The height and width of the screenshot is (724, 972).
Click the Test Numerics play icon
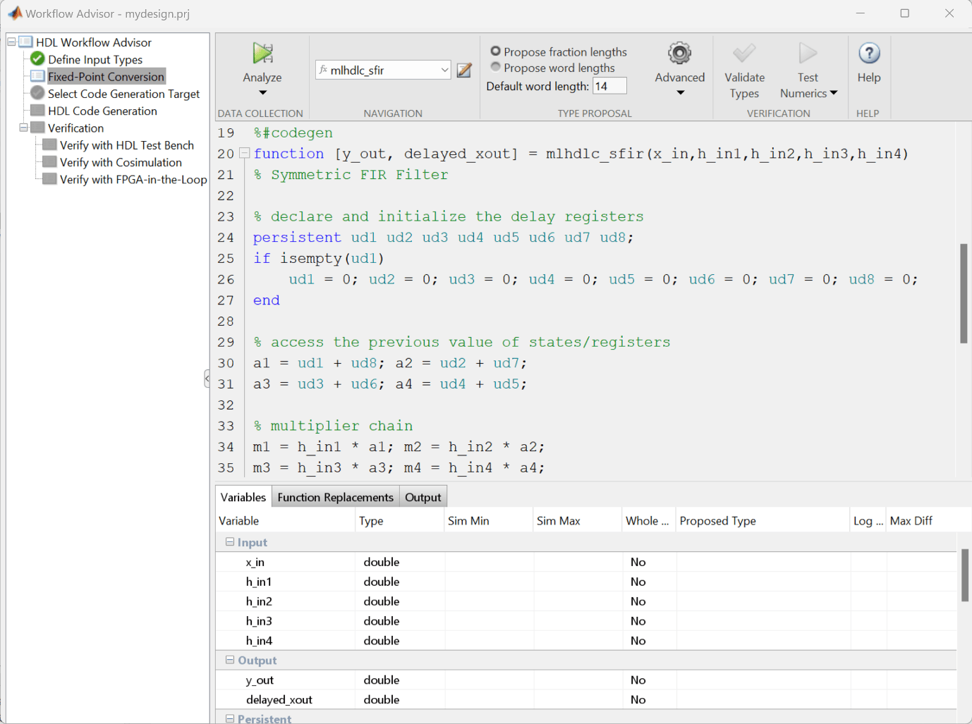[808, 54]
